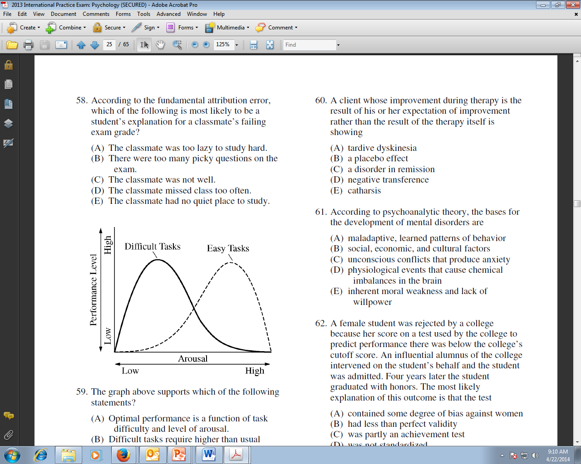Viewport: 581px width, 464px height.
Task: Open the Pages panel in sidebar
Action: pos(8,84)
